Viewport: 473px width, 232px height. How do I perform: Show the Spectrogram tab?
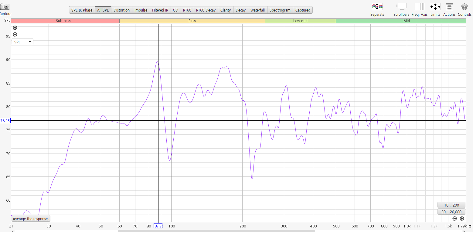pos(280,10)
